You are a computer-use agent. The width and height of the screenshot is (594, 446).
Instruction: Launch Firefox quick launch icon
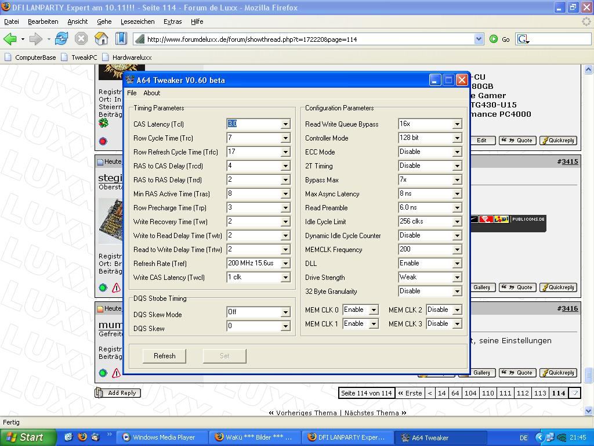(x=82, y=437)
